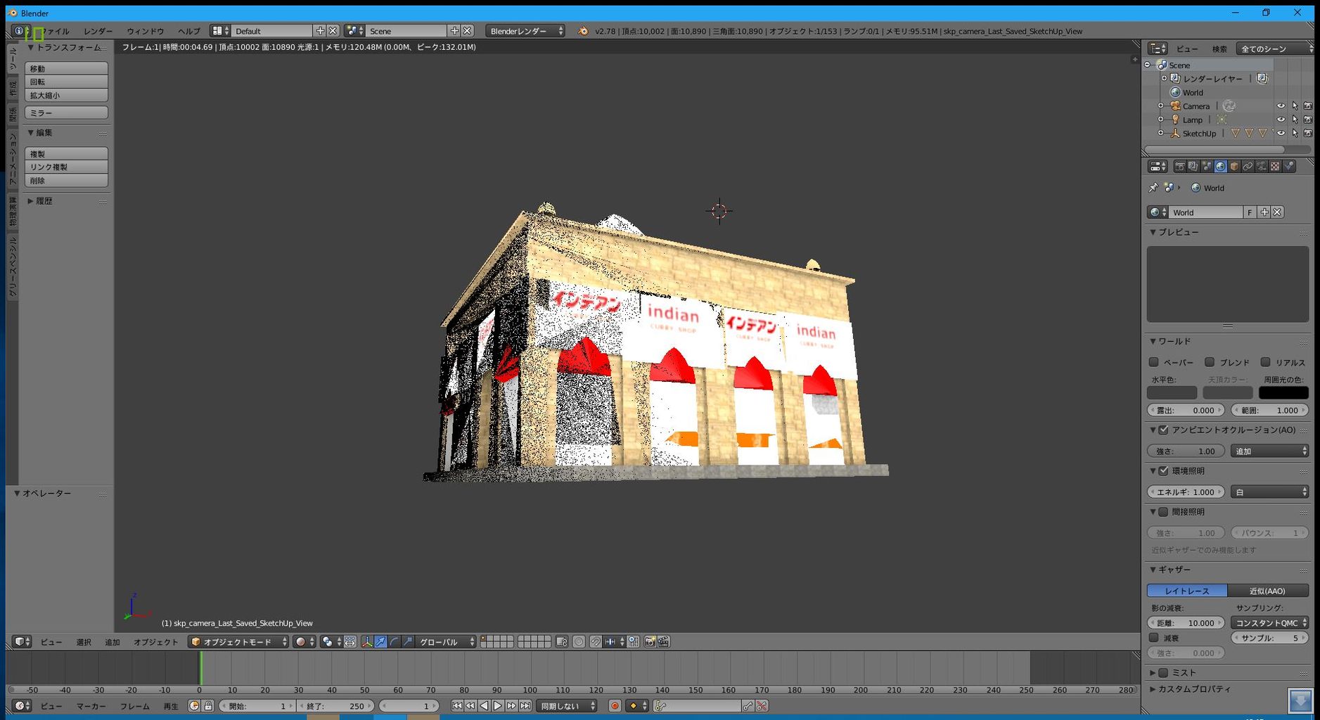Toggle proportional editing circle icon
1320x720 pixels.
[579, 642]
